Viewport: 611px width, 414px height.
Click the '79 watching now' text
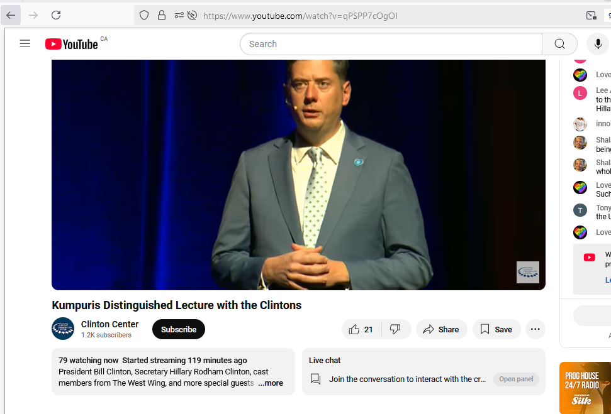[89, 361]
